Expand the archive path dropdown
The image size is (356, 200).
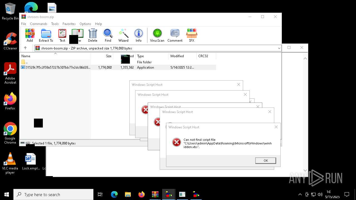click(279, 48)
